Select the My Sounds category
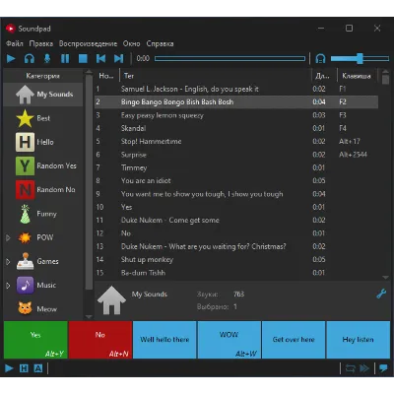 pos(43,95)
